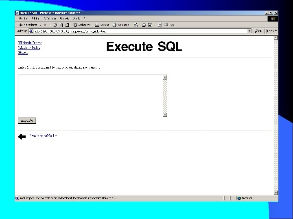Click the black back arrow icon
Image resolution: width=293 pixels, height=219 pixels.
pyautogui.click(x=22, y=137)
